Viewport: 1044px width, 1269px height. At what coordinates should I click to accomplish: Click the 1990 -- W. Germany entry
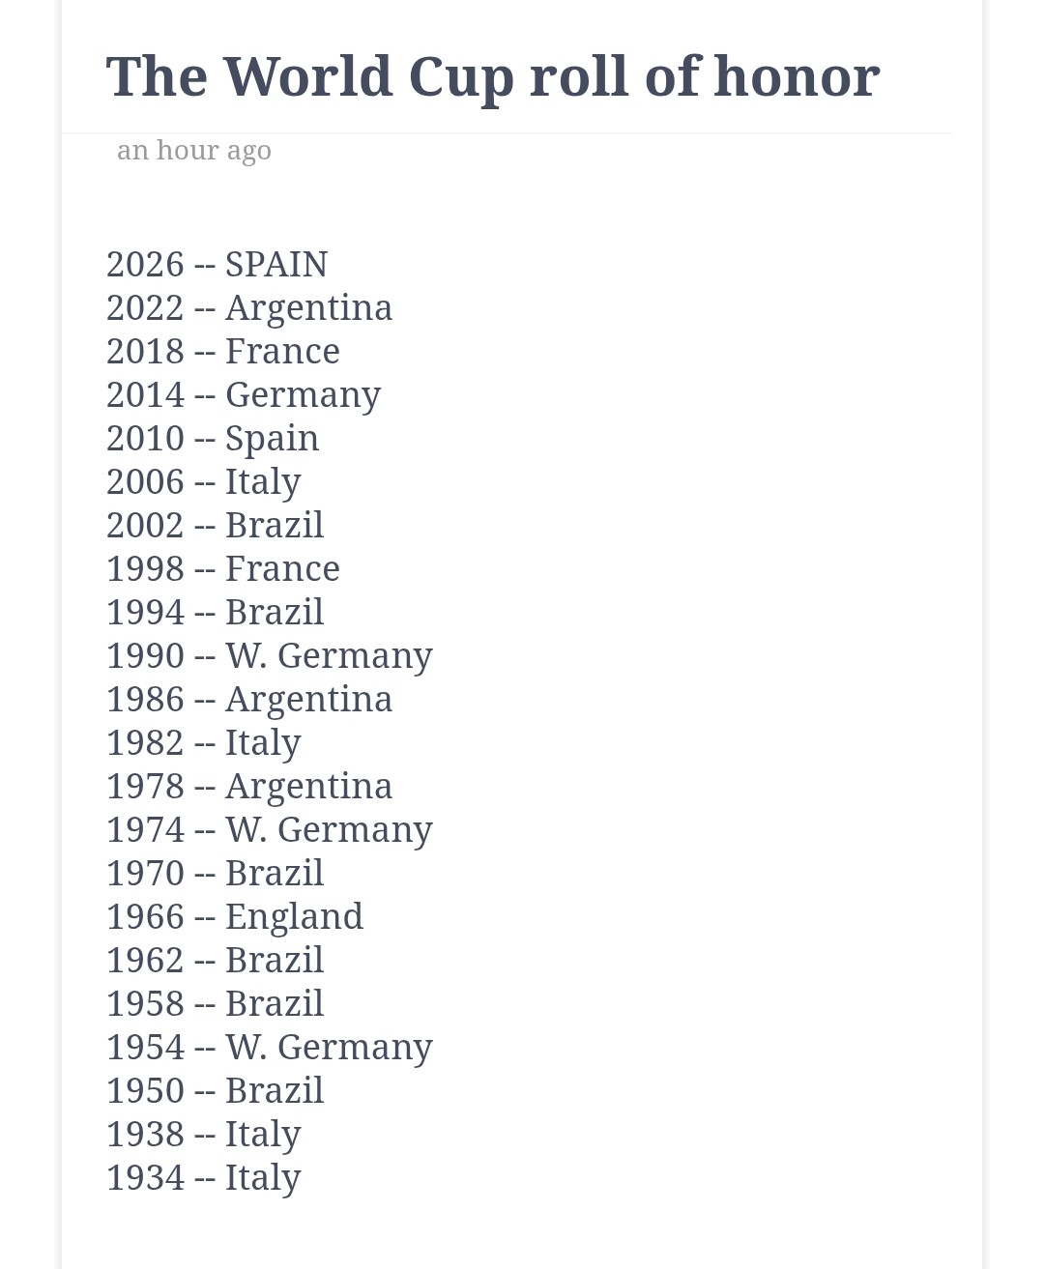click(270, 656)
